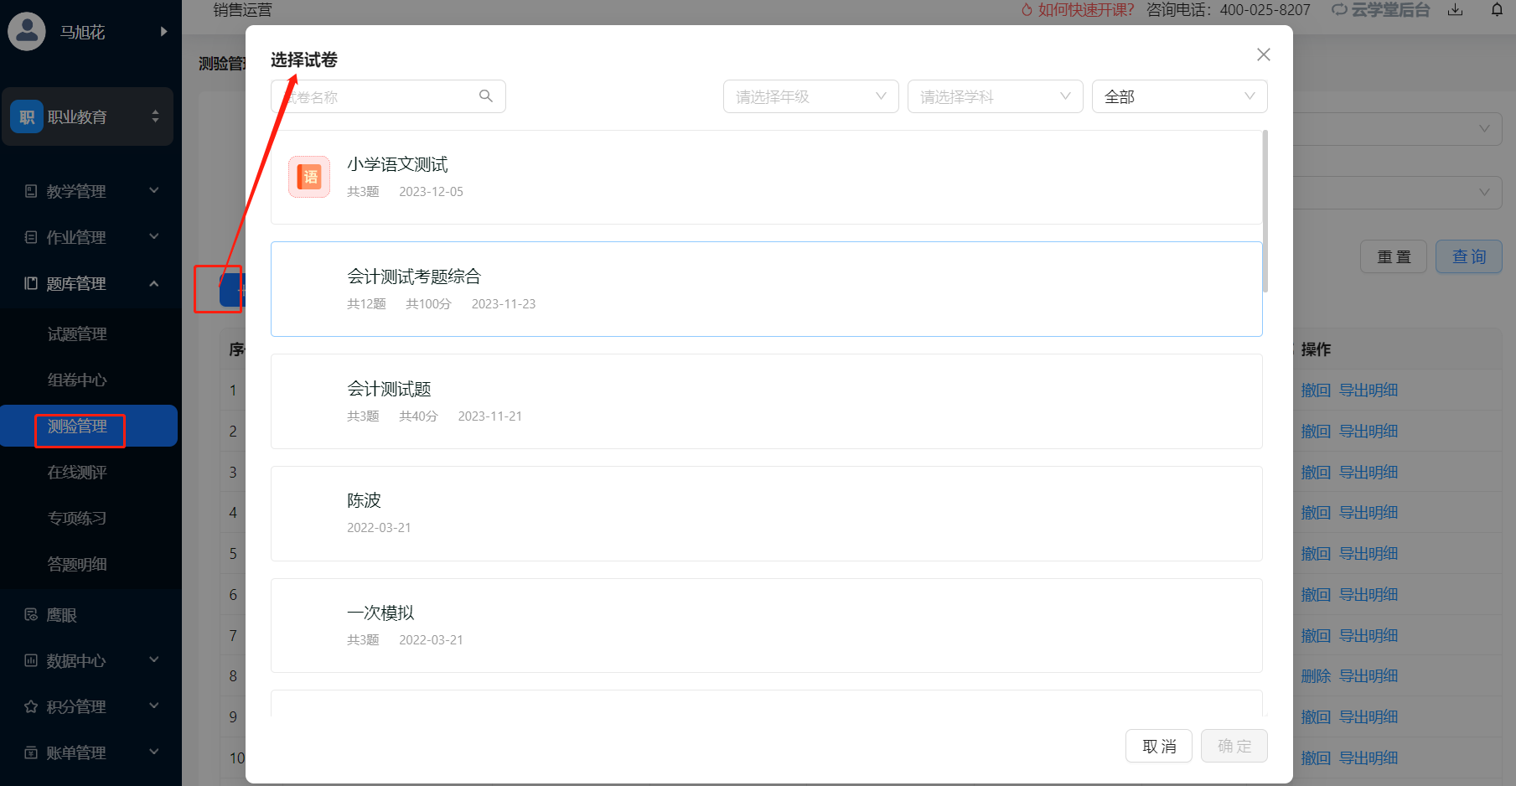
Task: Select the 会计测试考题综合 paper
Action: 766,289
